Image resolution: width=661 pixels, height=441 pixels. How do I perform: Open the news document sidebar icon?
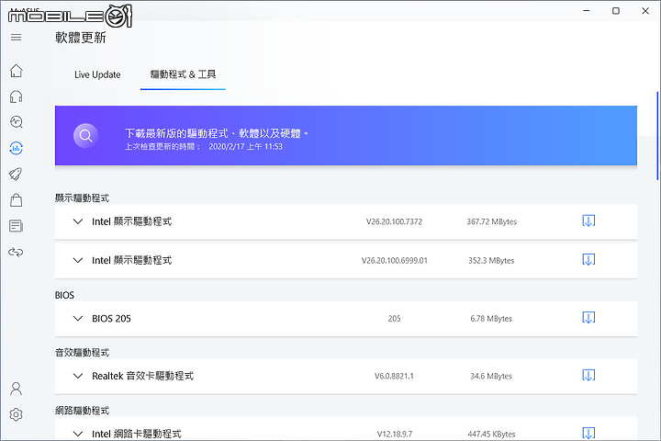(x=16, y=226)
